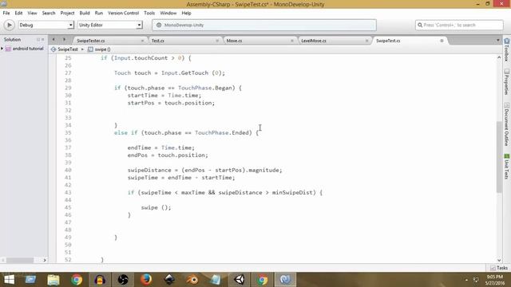Open the Help menu

tap(186, 13)
